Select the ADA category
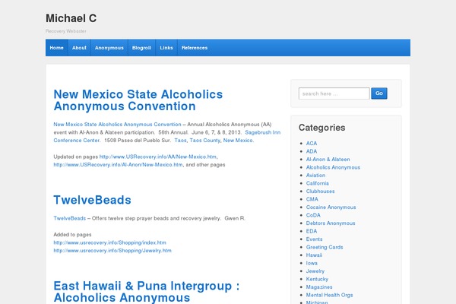The height and width of the screenshot is (304, 456). point(312,151)
